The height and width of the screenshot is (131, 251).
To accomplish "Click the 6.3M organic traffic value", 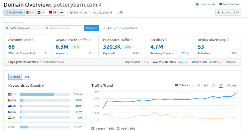I will click(x=62, y=47).
